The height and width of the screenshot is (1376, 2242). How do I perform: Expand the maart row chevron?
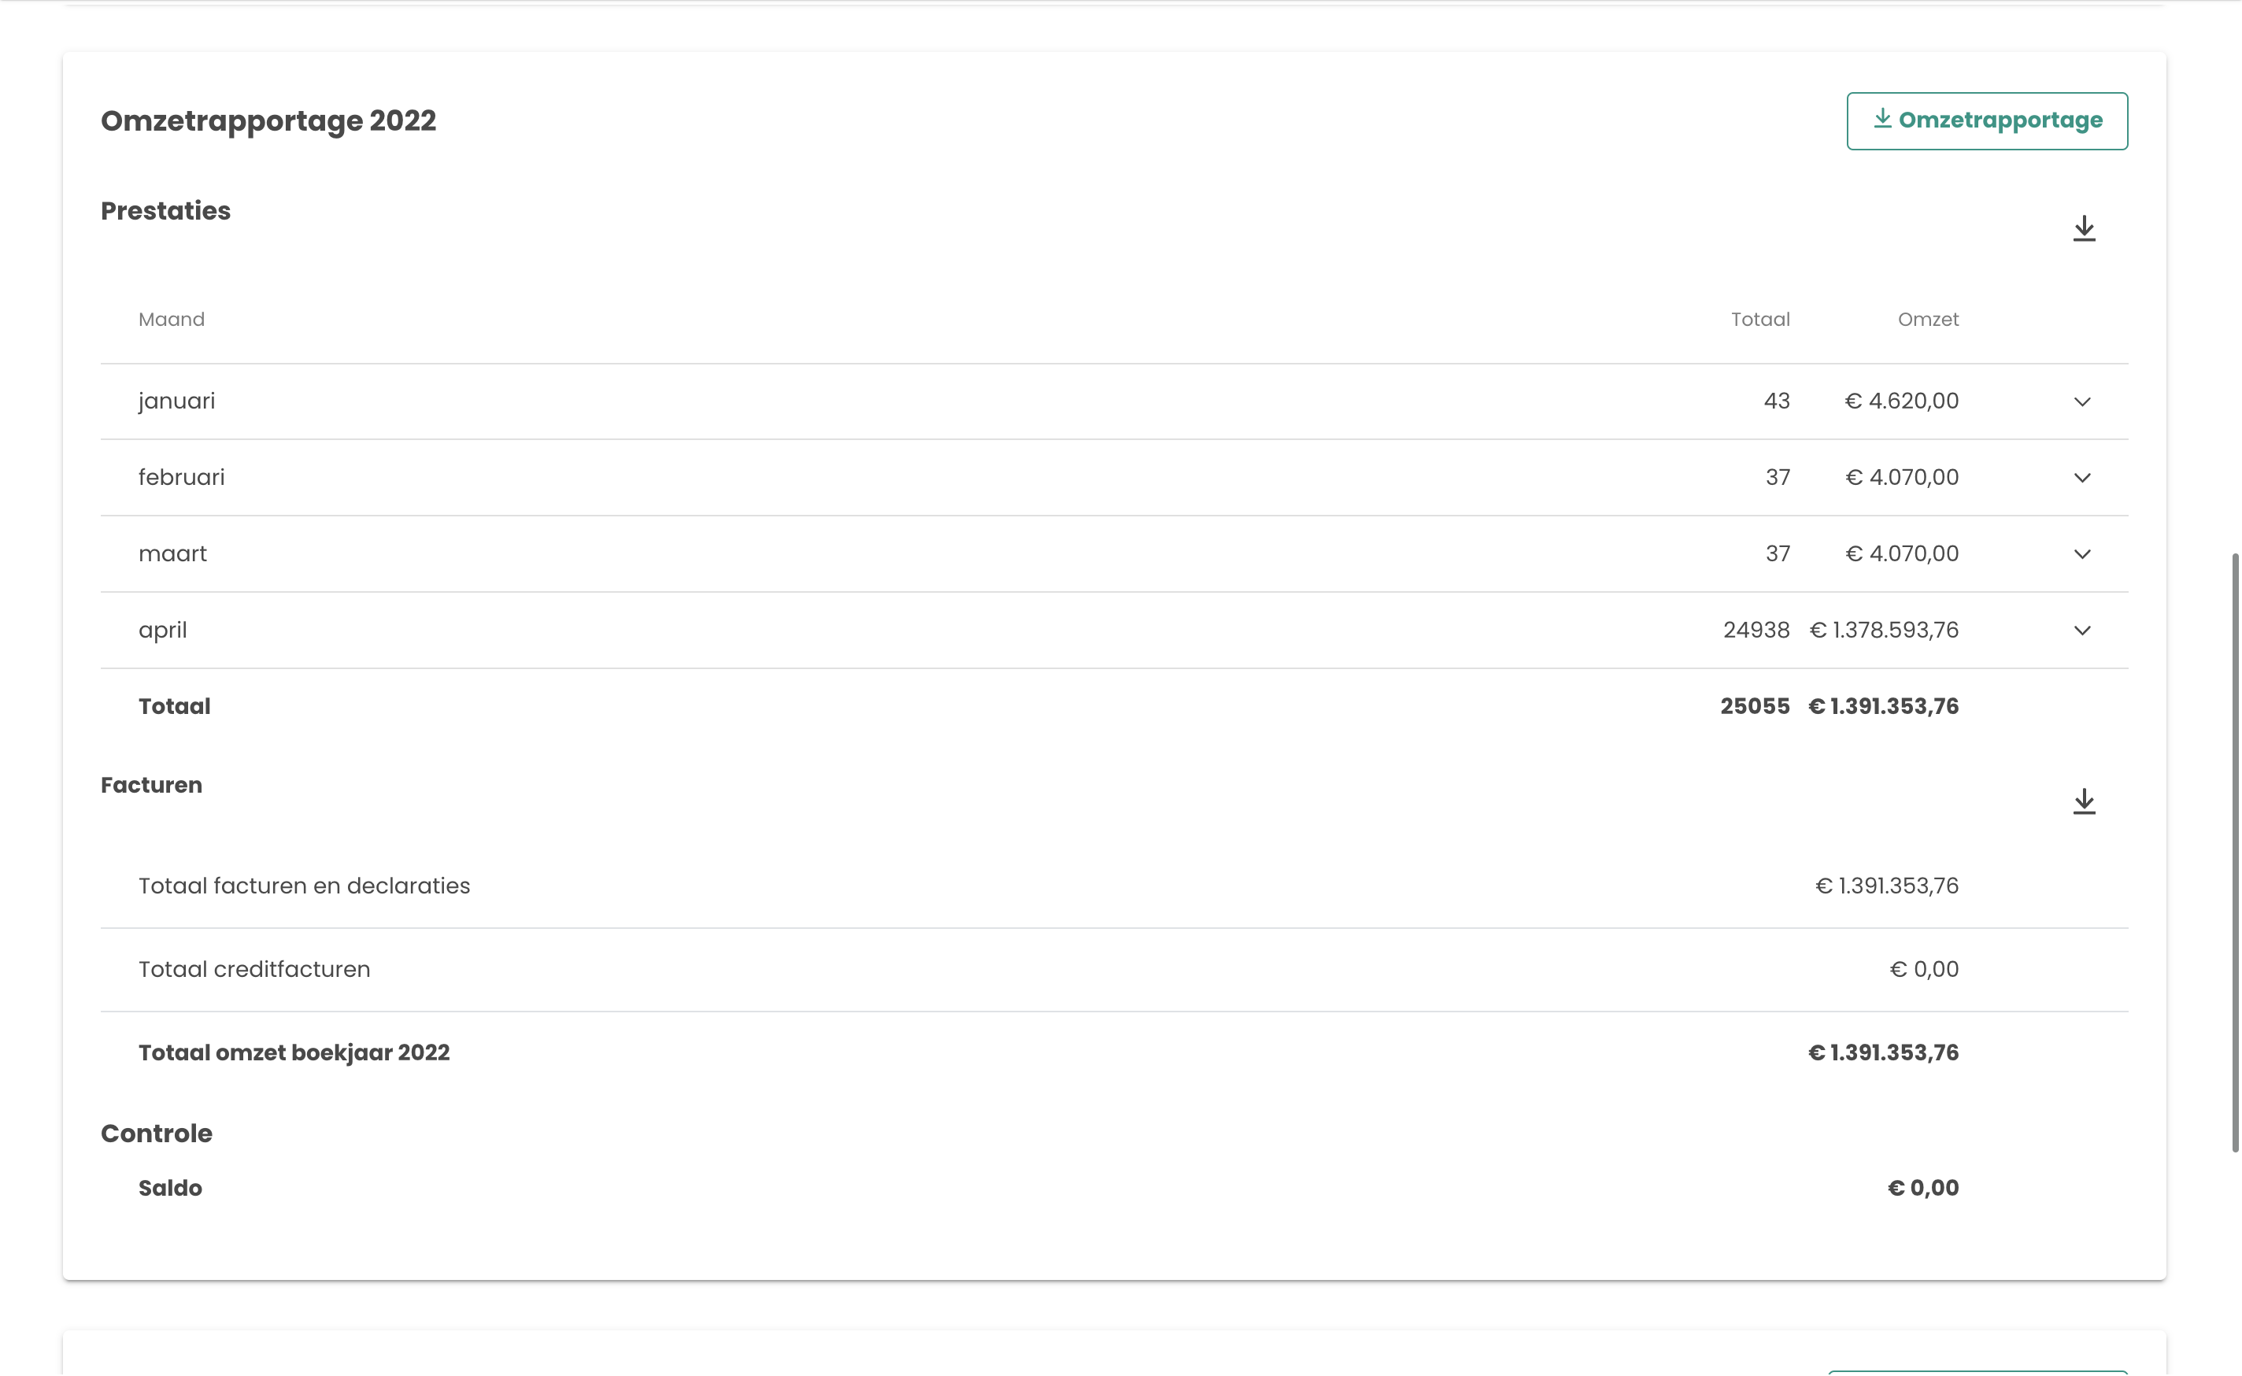[2082, 555]
